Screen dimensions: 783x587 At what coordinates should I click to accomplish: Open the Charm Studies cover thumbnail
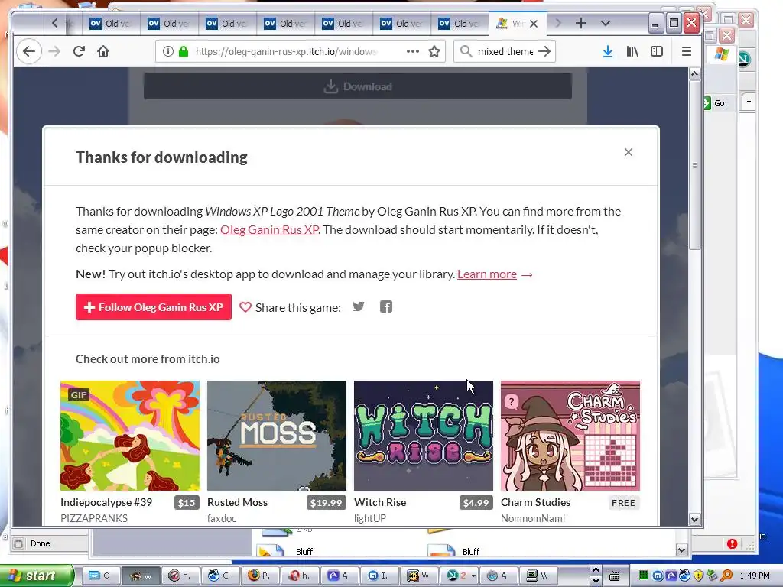[570, 435]
